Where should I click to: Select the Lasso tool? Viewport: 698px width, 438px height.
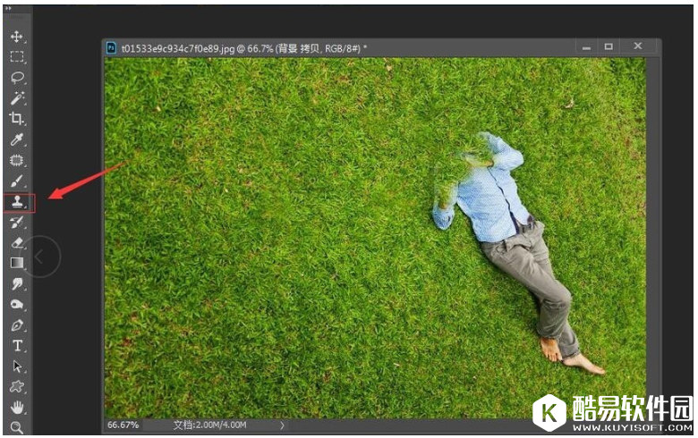pos(16,78)
